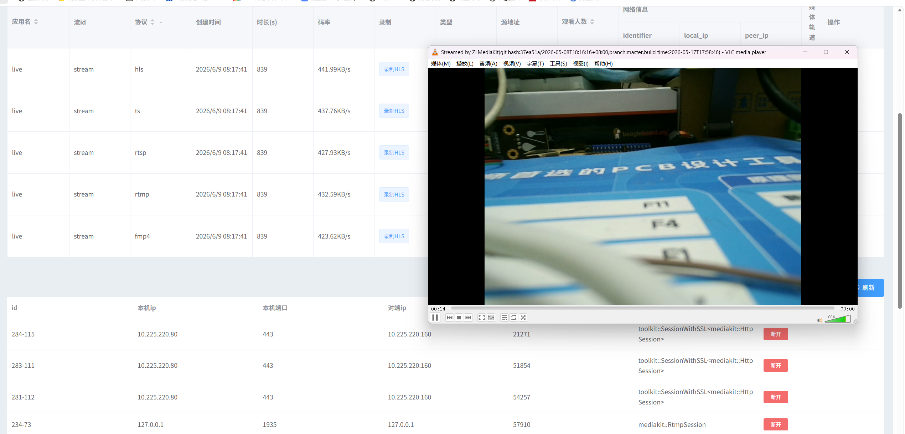Click VLC next media button
Viewport: 905px width, 434px height.
pyautogui.click(x=468, y=318)
